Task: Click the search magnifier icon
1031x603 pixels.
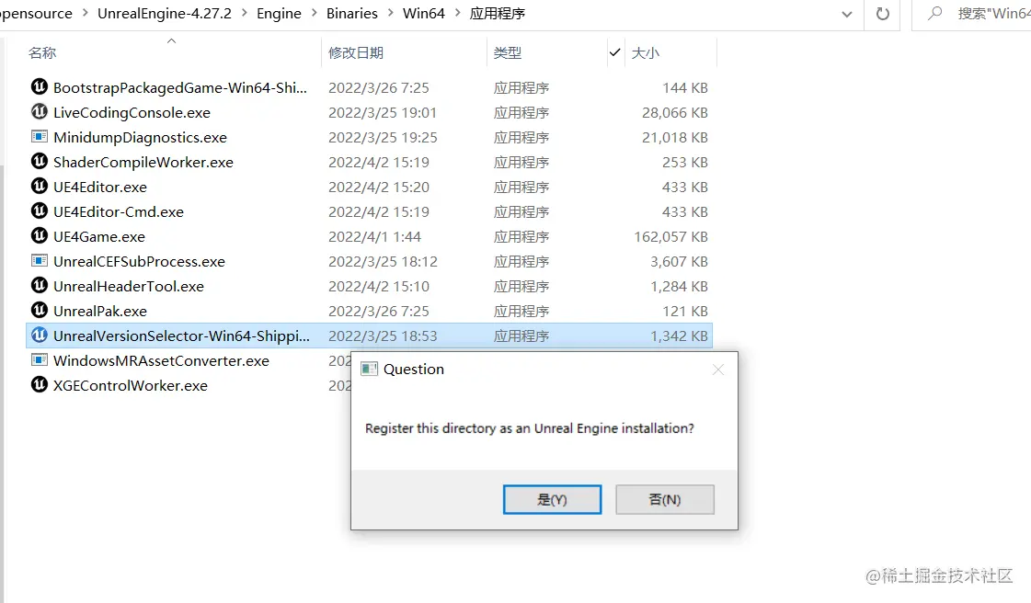Action: point(934,13)
